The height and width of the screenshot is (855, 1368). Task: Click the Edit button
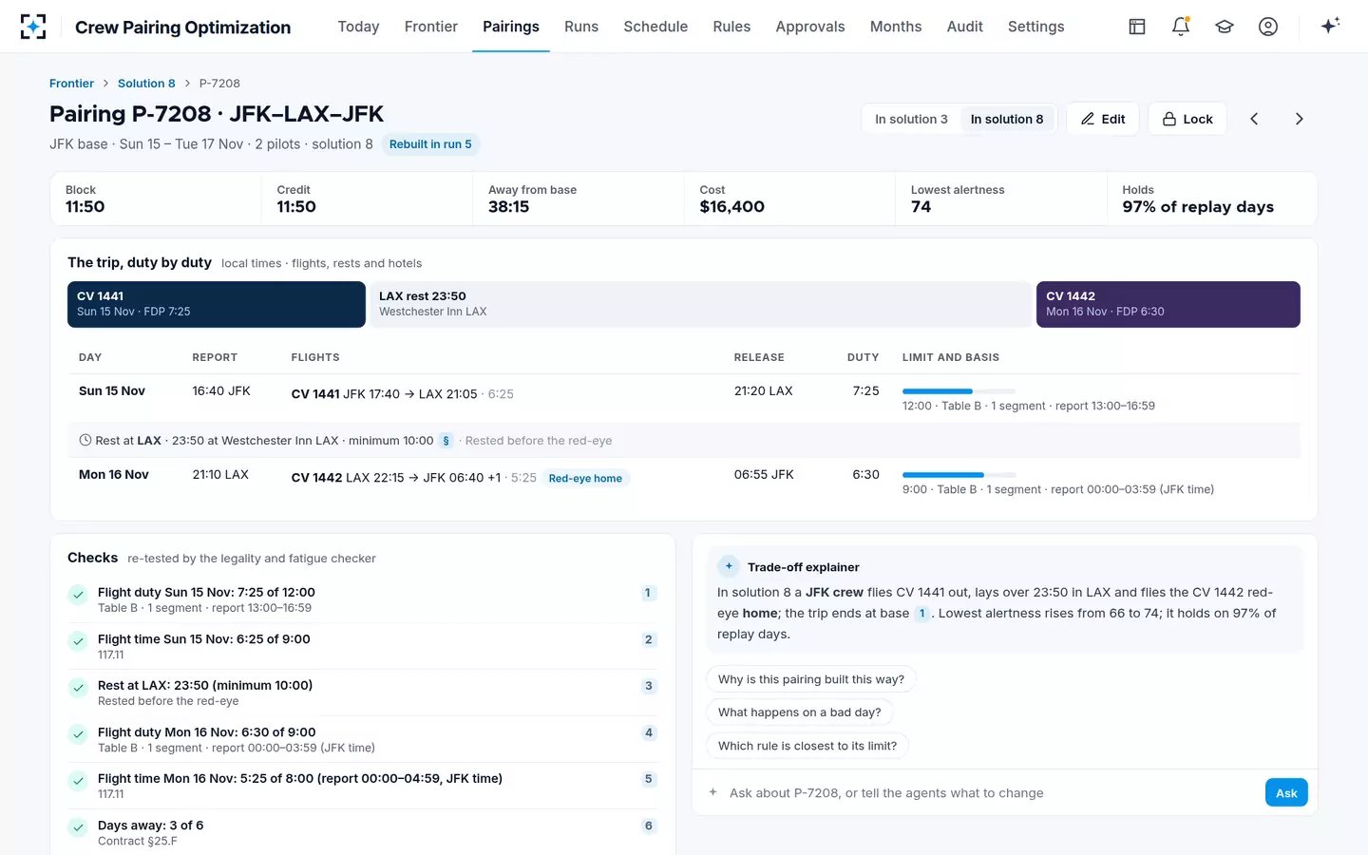point(1103,119)
